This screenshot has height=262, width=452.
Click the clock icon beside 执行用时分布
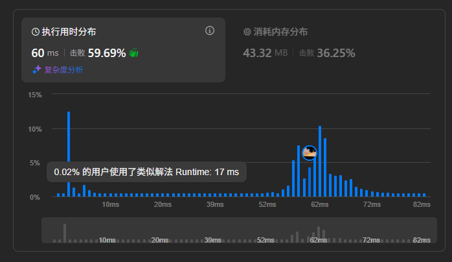point(36,32)
